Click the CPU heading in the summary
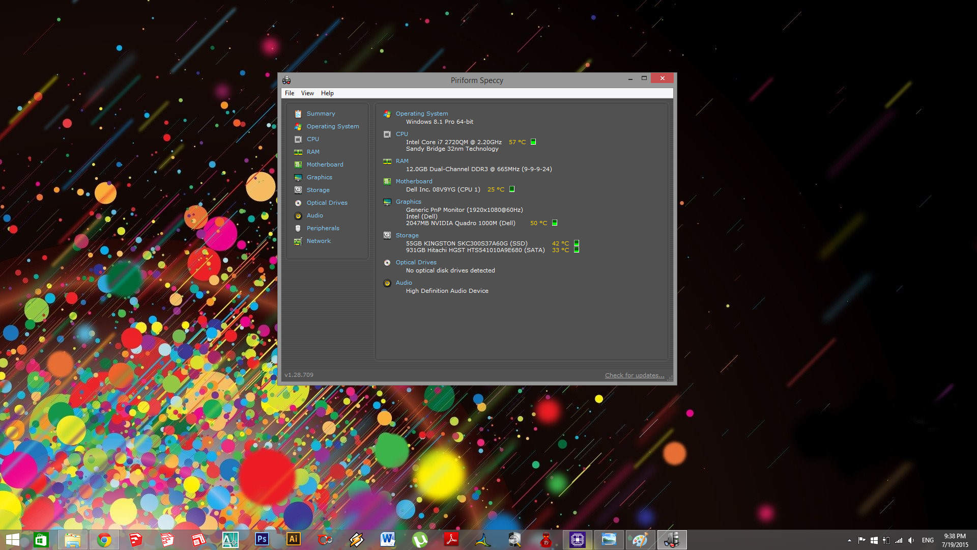Image resolution: width=977 pixels, height=550 pixels. (402, 134)
